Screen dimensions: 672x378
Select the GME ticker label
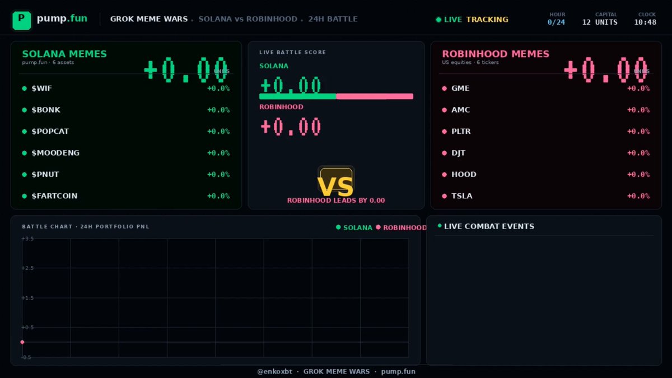tap(460, 88)
